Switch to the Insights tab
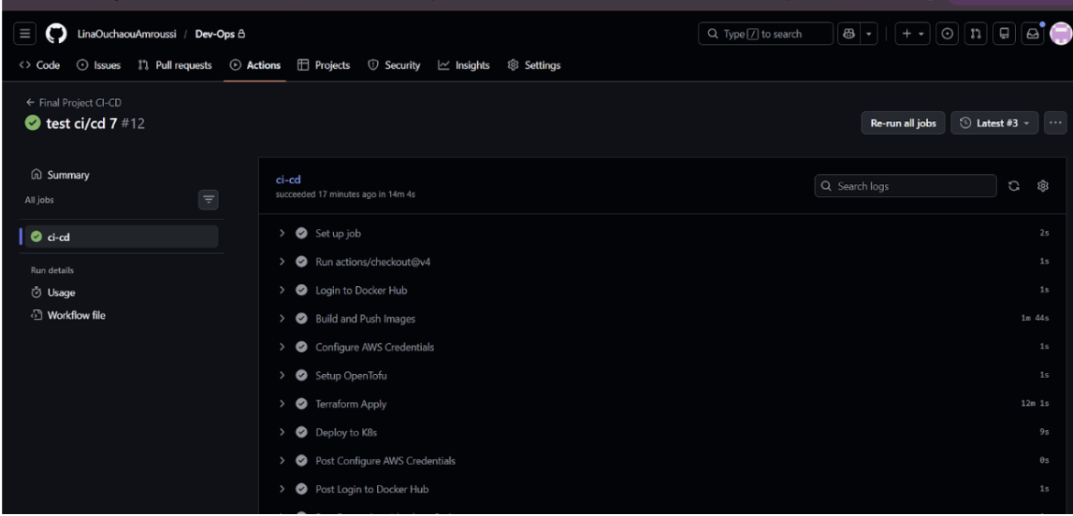Image resolution: width=1073 pixels, height=516 pixels. tap(464, 65)
